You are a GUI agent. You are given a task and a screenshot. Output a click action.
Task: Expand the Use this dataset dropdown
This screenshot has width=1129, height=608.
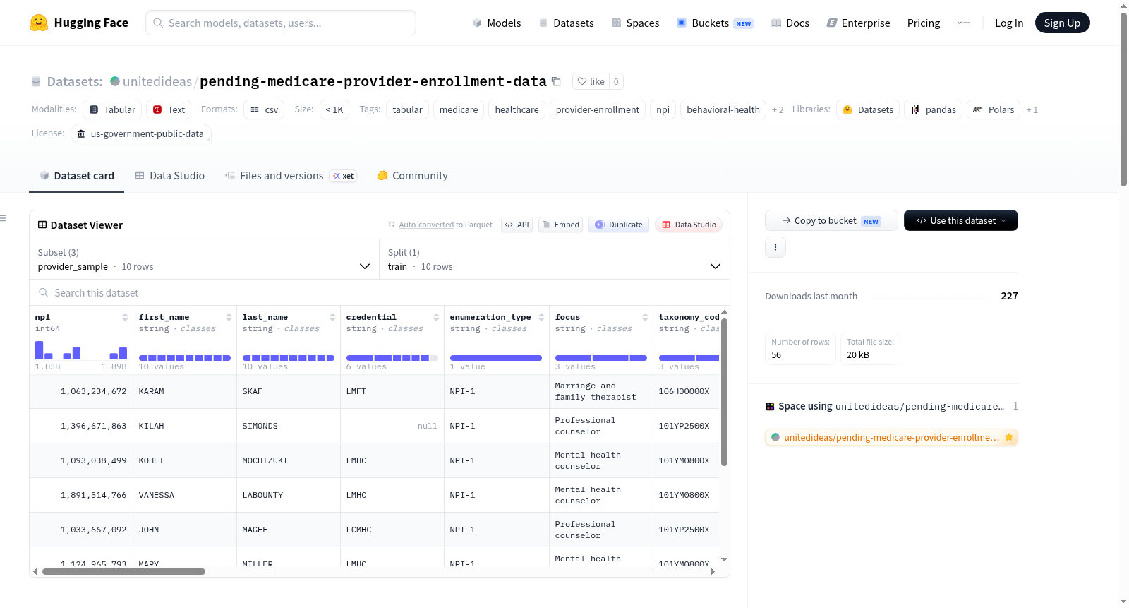coord(960,220)
